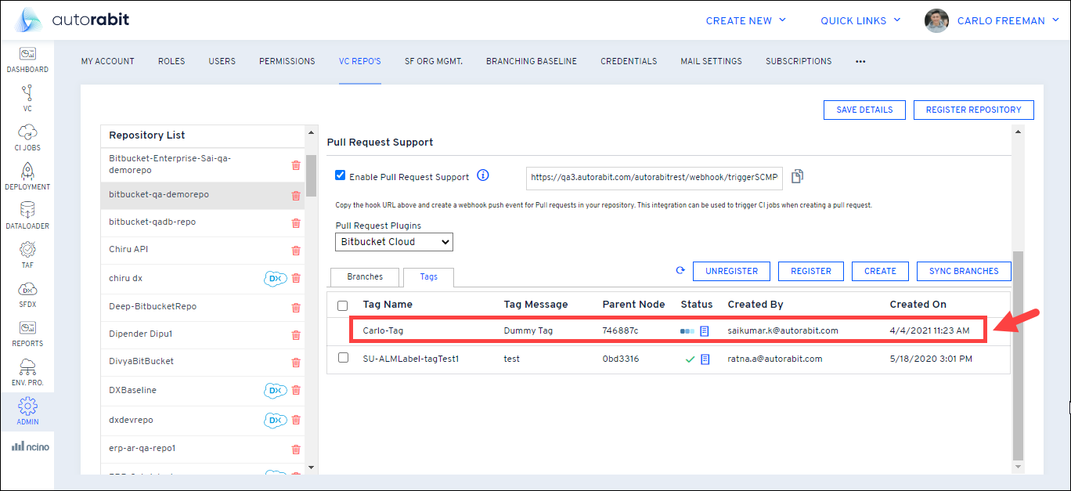Open the CI Jobs sidebar icon

pos(27,132)
